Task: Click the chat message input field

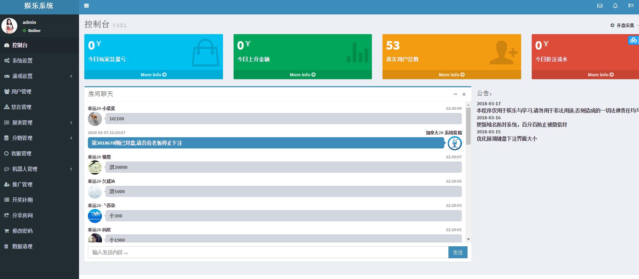Action: point(268,252)
